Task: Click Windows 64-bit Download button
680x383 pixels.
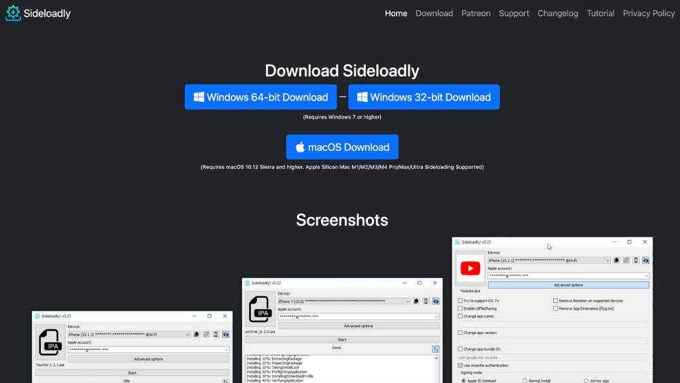Action: tap(260, 97)
